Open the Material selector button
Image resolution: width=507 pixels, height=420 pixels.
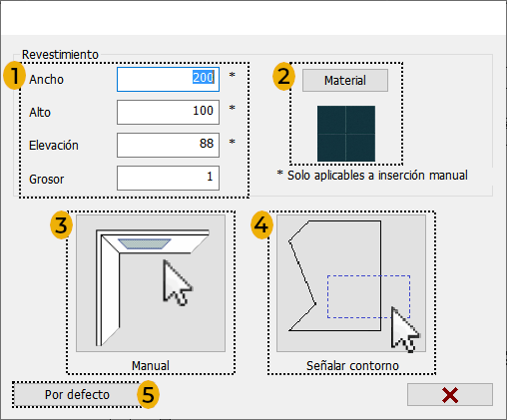pos(345,80)
